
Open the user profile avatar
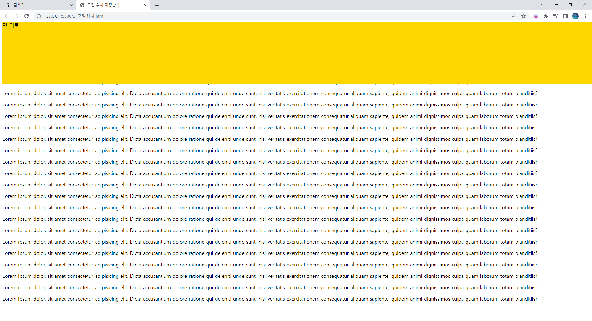click(x=575, y=16)
